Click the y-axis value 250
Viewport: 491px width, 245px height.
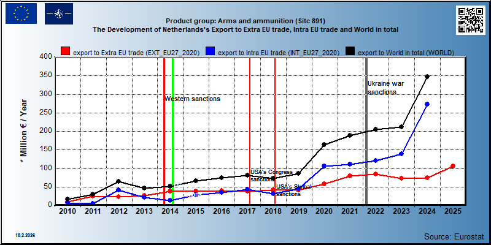pyautogui.click(x=45, y=113)
